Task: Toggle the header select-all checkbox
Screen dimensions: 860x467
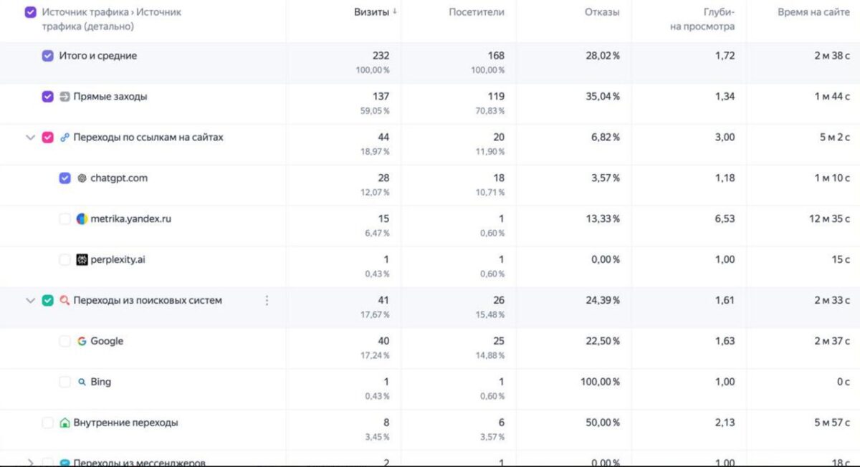Action: tap(30, 12)
